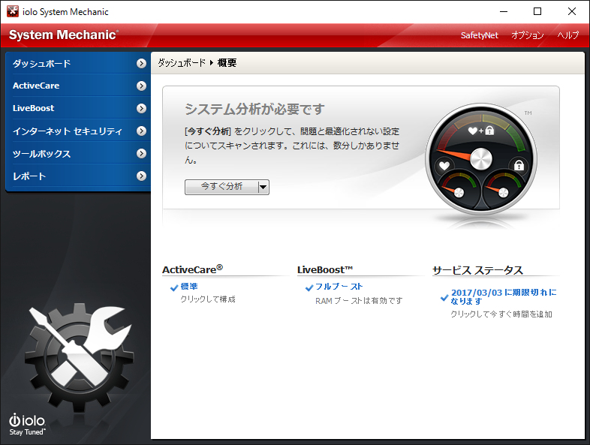Click the 標準 ActiveCare status link
Viewport: 590px width, 445px height.
[x=189, y=287]
